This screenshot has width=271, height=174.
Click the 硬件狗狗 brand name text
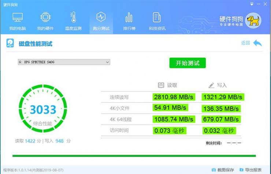pyautogui.click(x=231, y=19)
